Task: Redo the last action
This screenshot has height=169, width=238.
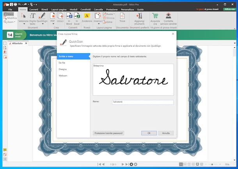Action: tap(25, 5)
